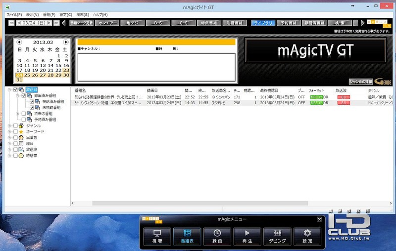Click the 将来の番組 node icon

click(29, 114)
